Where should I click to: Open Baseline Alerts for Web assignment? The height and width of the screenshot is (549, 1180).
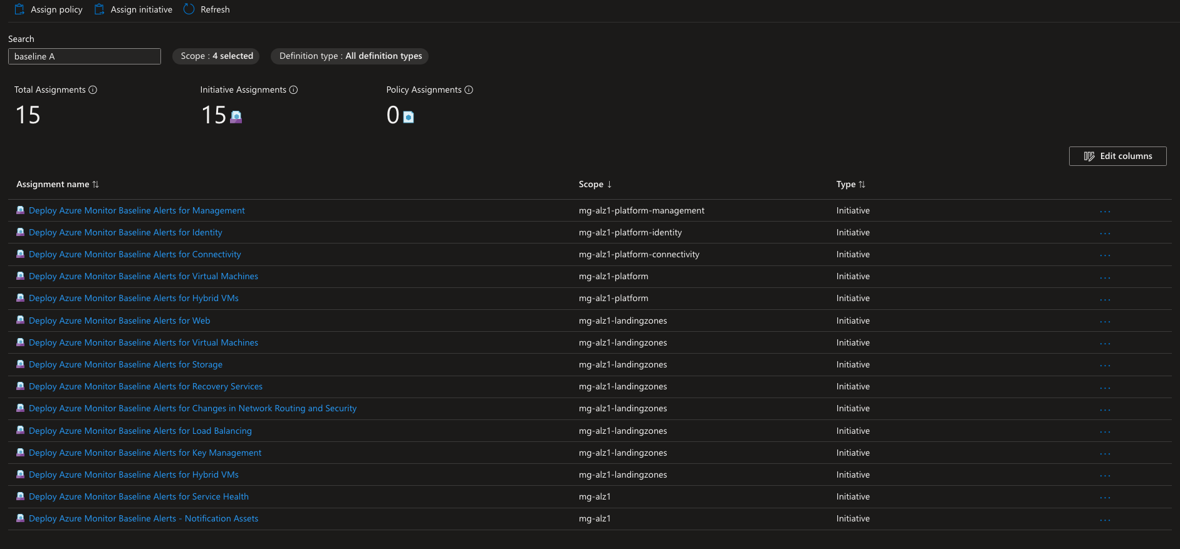click(x=120, y=321)
